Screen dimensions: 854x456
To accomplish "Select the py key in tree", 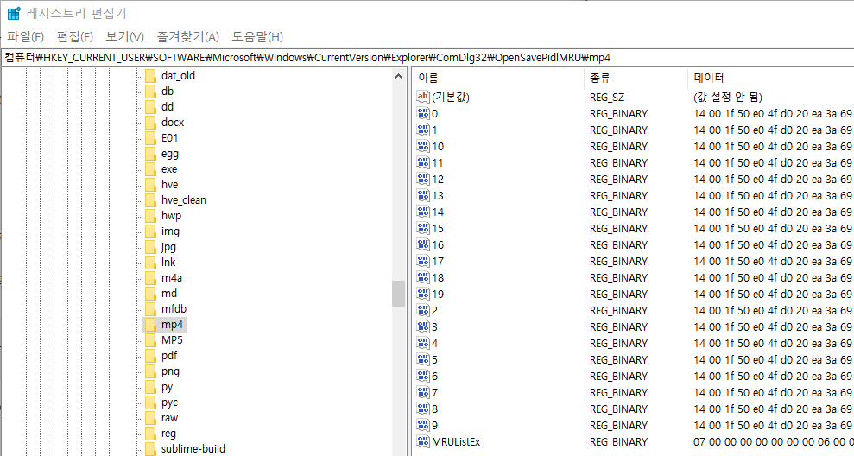I will pyautogui.click(x=167, y=387).
